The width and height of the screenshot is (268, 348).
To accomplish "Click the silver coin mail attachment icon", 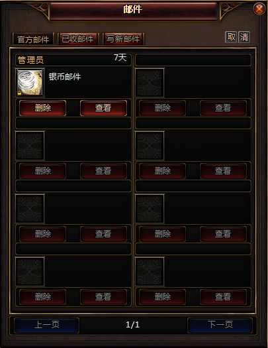I will (30, 83).
